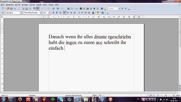The image size is (181, 102).
Task: Click the hyperlink globe icon
Action: (68, 8)
